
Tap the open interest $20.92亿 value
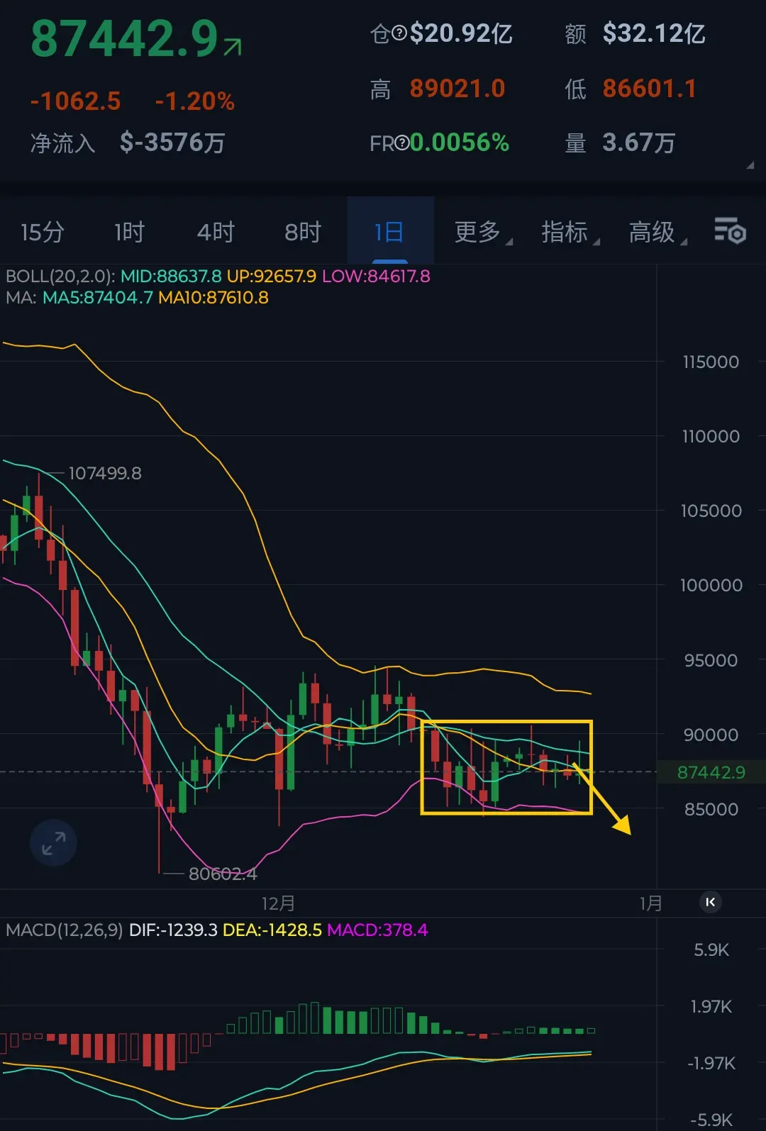[461, 33]
